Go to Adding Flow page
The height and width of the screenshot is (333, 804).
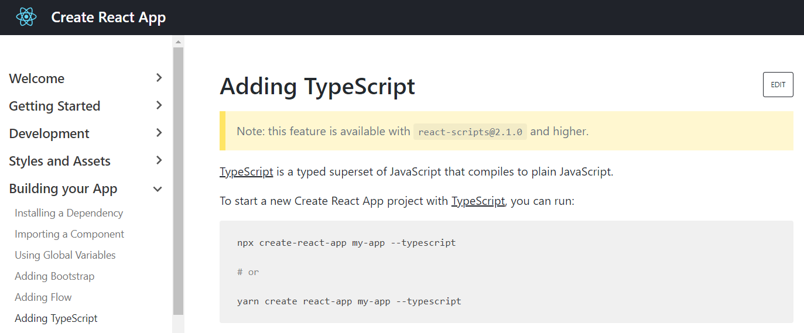[x=43, y=297]
